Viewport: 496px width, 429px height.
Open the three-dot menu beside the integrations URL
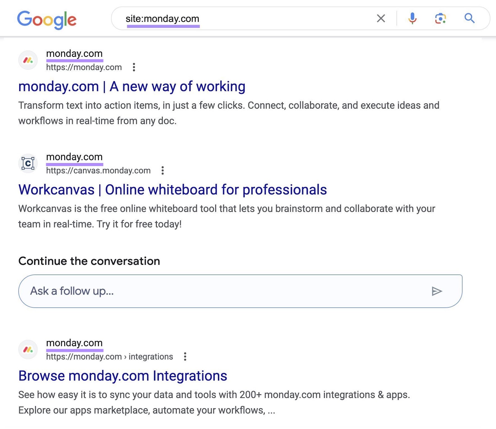pos(185,356)
